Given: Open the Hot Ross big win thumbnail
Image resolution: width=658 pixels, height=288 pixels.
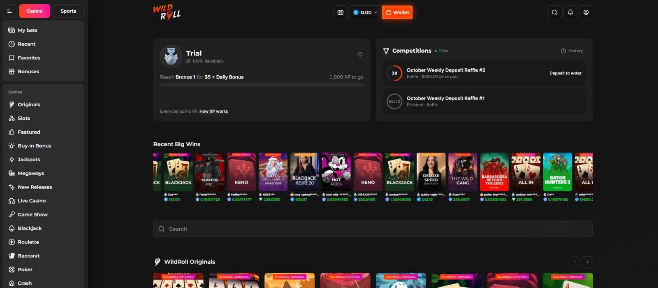Looking at the screenshot, I should click(336, 172).
